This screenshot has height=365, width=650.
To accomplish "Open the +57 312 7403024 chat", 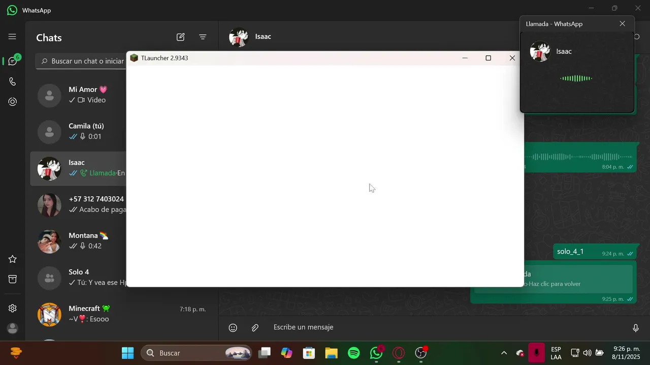I will point(78,204).
